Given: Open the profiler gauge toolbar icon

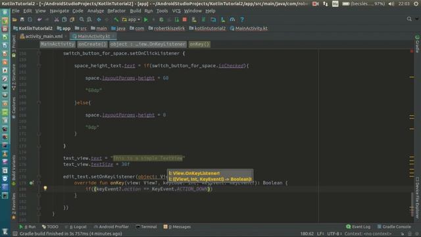Looking at the screenshot, I should 232,20.
